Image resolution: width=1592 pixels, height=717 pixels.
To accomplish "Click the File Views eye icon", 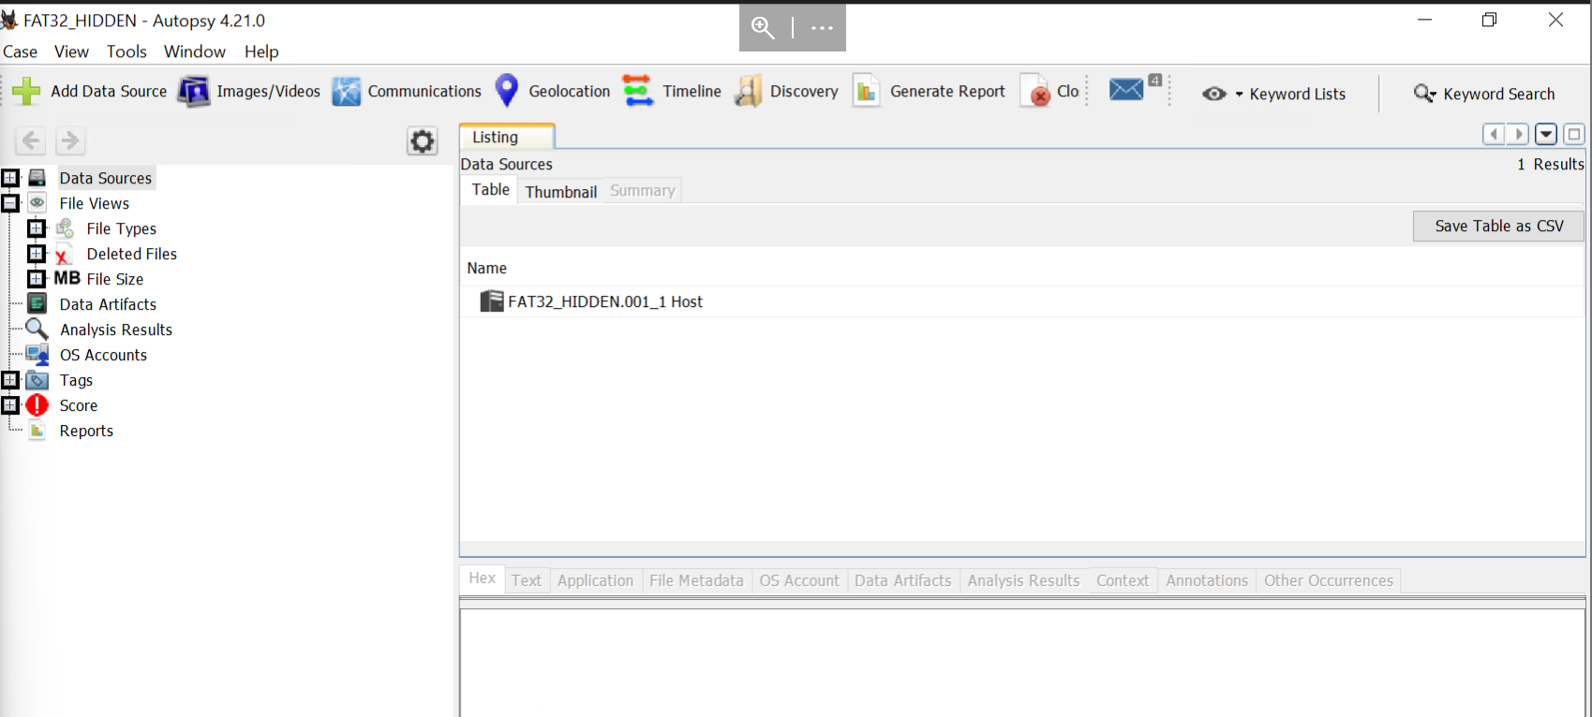I will tap(37, 203).
